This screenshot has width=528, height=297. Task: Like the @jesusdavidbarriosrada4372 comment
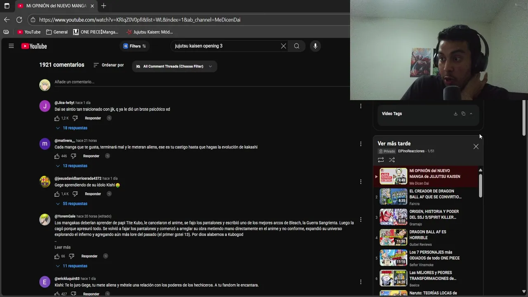(57, 194)
